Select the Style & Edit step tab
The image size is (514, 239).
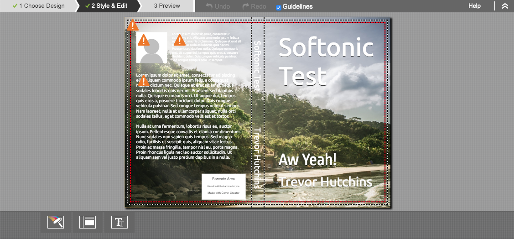coord(106,6)
